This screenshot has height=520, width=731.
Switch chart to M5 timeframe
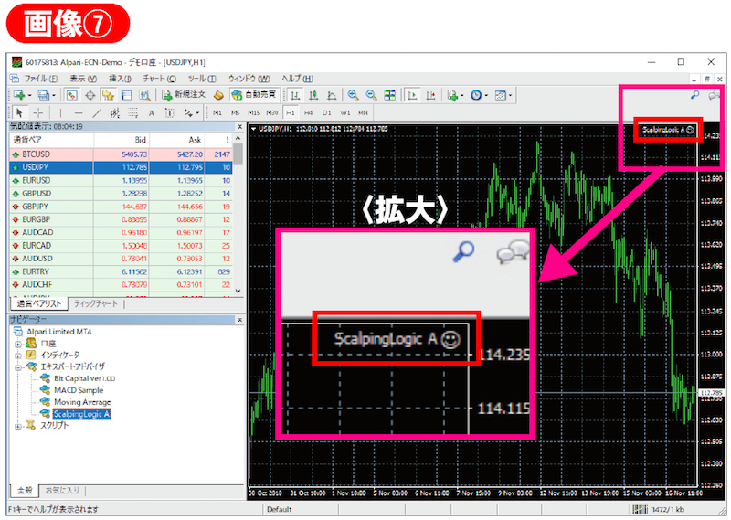236,112
